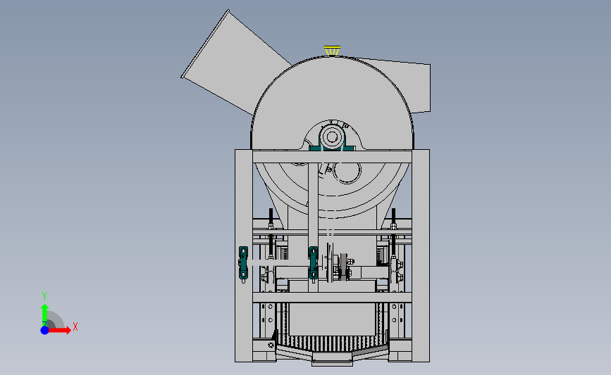The width and height of the screenshot is (611, 375).
Task: Select the center green bearing on vertical post
Action: tap(313, 263)
